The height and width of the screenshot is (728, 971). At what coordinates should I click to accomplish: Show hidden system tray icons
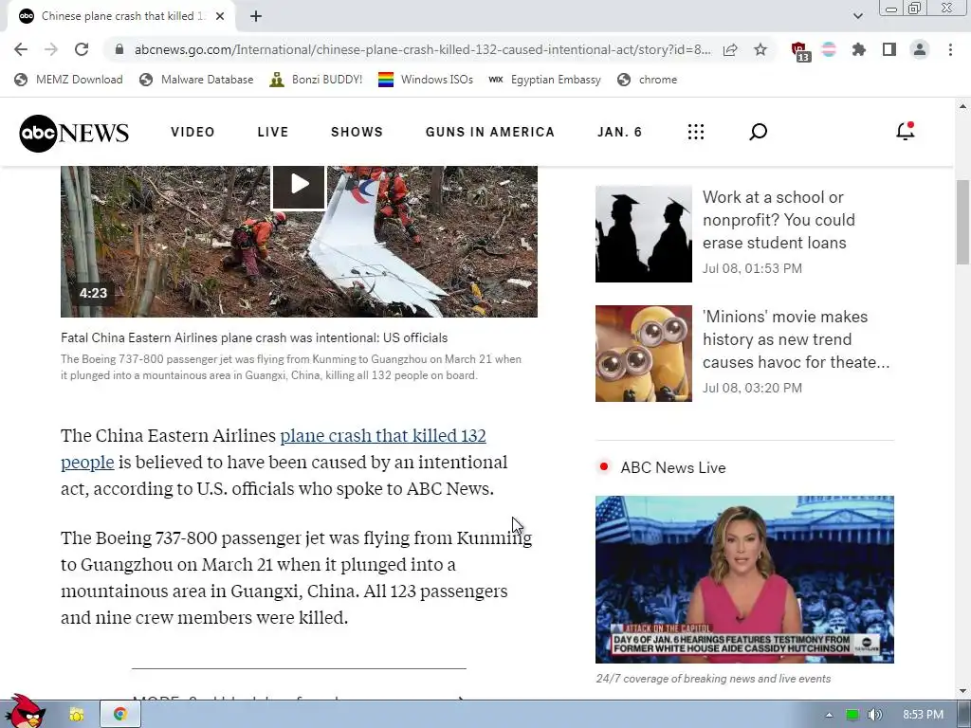pos(829,715)
